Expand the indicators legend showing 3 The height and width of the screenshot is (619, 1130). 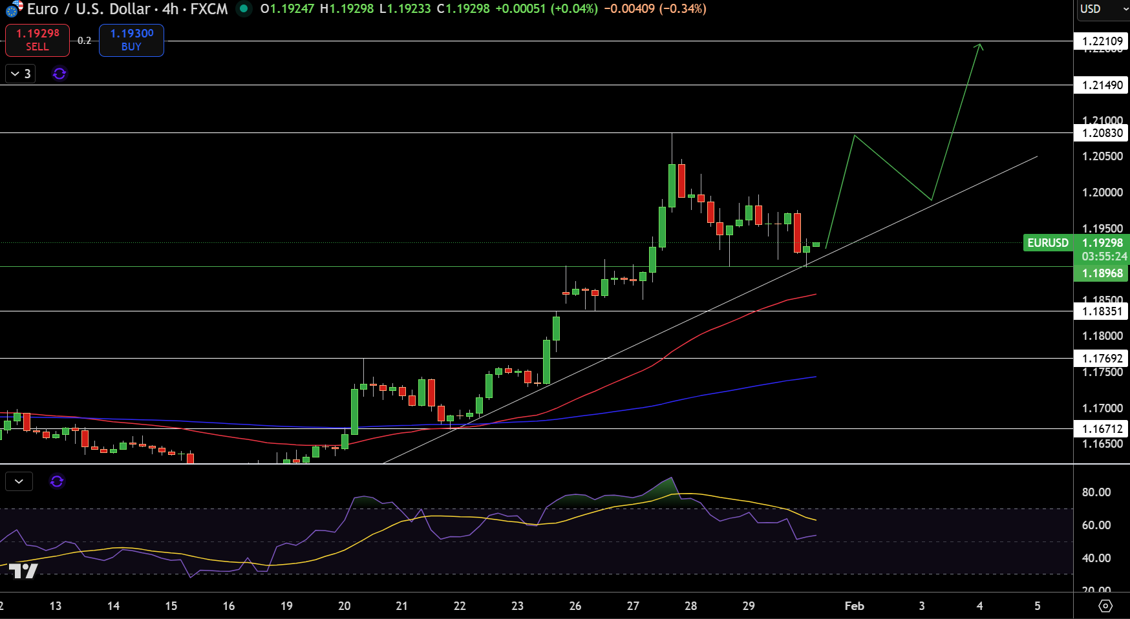pyautogui.click(x=21, y=74)
